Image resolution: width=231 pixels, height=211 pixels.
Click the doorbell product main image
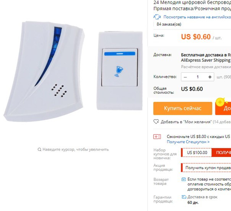[73, 72]
